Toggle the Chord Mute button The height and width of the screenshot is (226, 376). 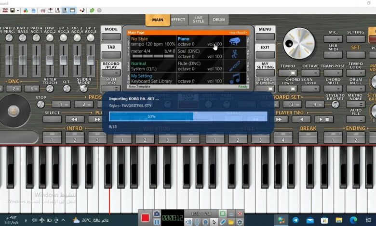[333, 73]
